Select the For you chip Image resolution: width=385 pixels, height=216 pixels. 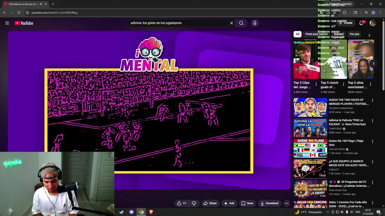point(354,34)
